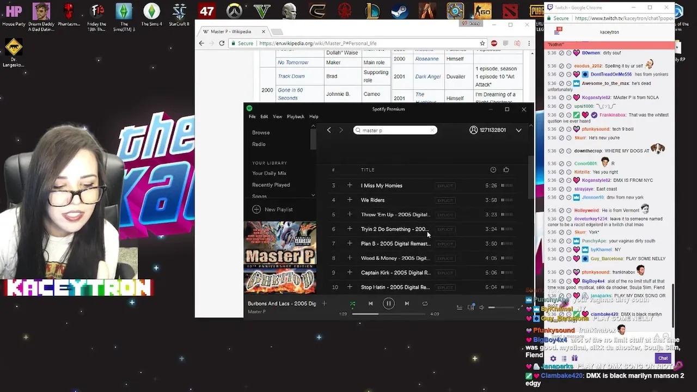This screenshot has height=392, width=697.
Task: Add I Miss My Homies with plus
Action: (x=350, y=186)
